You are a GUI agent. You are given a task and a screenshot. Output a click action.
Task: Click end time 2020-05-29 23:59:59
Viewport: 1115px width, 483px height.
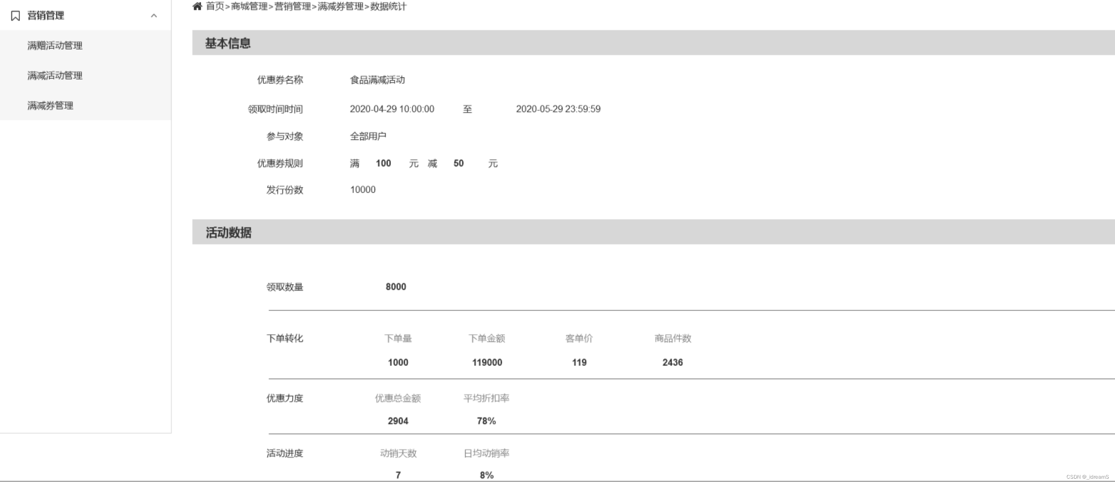(x=558, y=109)
